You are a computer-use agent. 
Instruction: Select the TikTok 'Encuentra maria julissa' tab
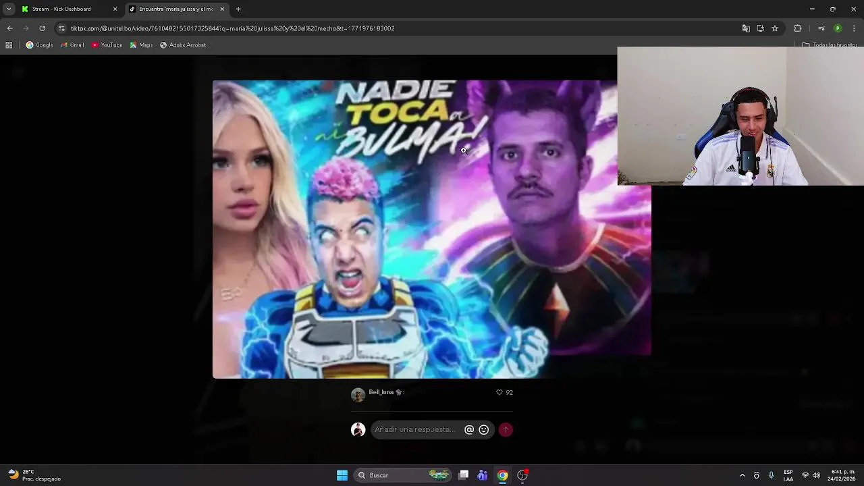point(175,9)
